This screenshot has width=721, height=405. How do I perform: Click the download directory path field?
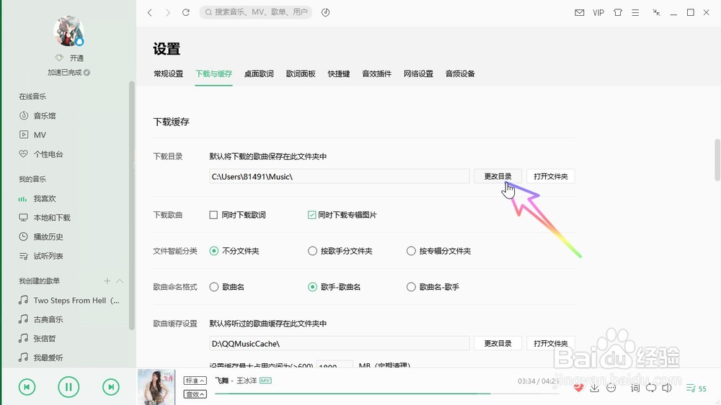click(x=340, y=176)
